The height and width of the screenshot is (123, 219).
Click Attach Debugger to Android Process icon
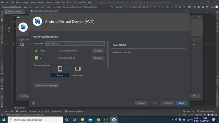(x=180, y=7)
